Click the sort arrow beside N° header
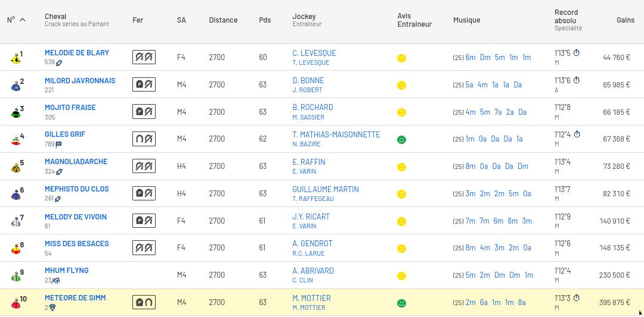The image size is (644, 317). pyautogui.click(x=23, y=20)
